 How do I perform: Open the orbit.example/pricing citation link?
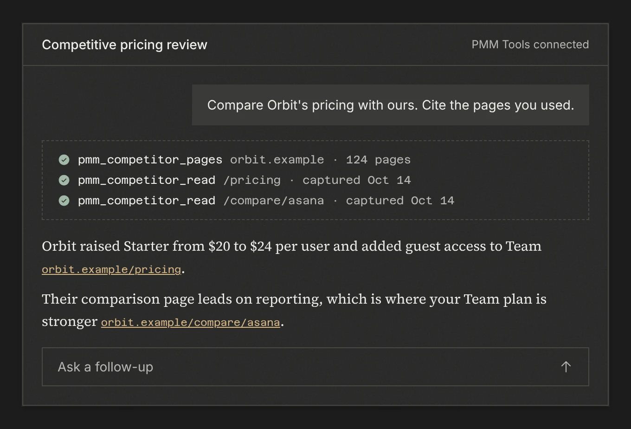[111, 269]
